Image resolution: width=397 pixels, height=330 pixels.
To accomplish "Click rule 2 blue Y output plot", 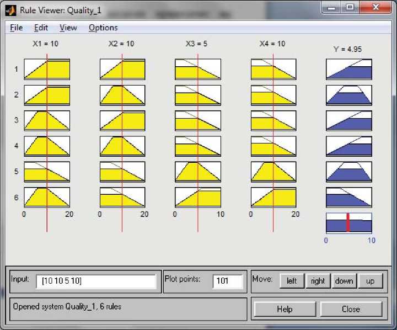I will point(349,95).
